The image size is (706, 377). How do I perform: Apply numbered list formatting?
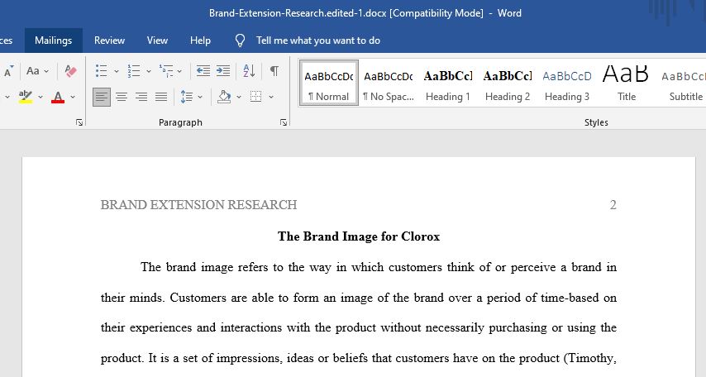[x=134, y=71]
